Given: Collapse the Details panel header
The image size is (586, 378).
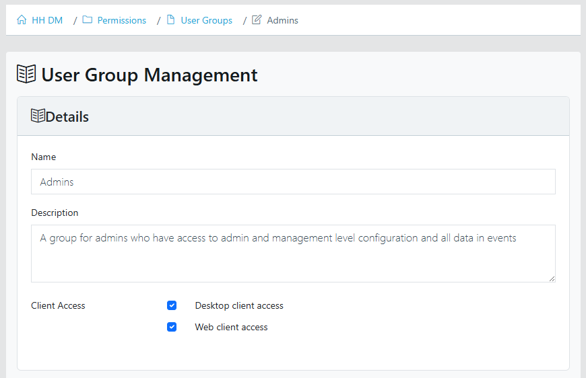Looking at the screenshot, I should tap(293, 116).
